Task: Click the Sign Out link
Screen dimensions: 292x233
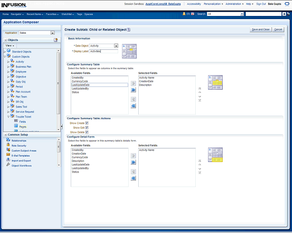Action: coord(261,4)
